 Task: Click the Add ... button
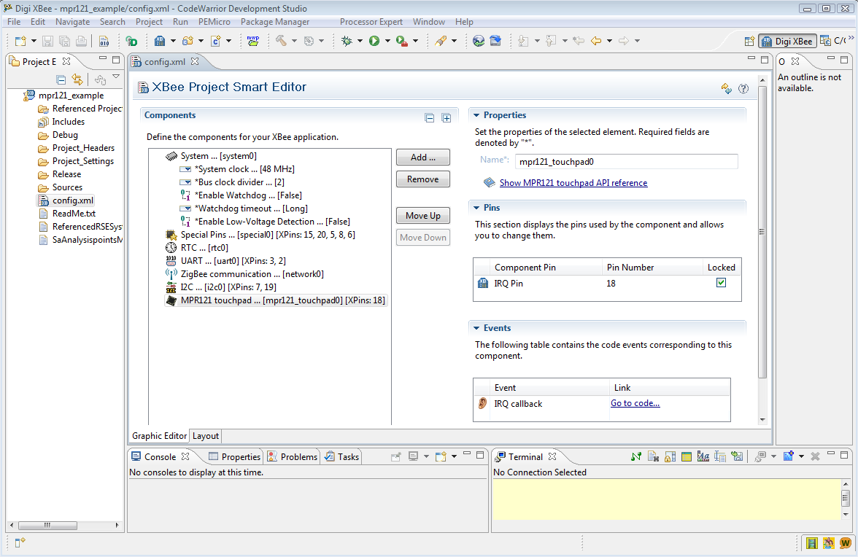click(423, 157)
